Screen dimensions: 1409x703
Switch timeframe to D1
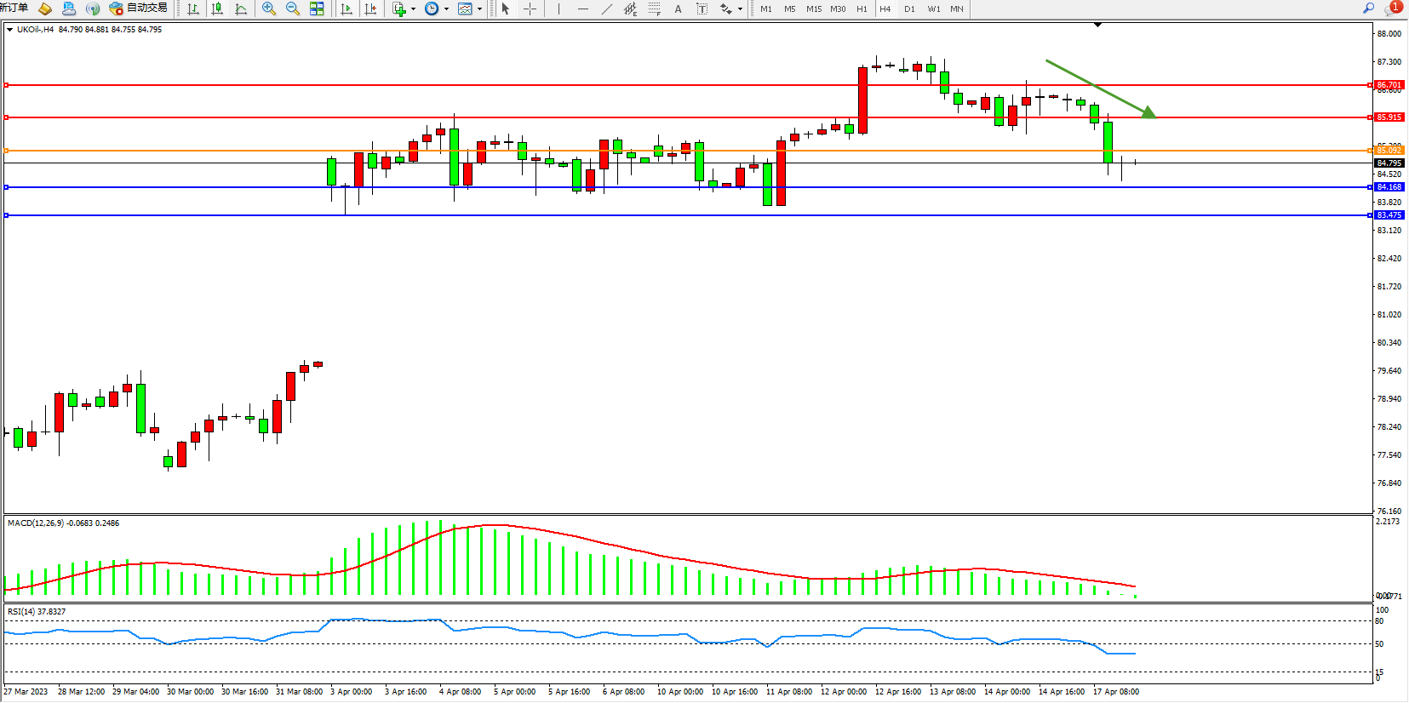[909, 9]
